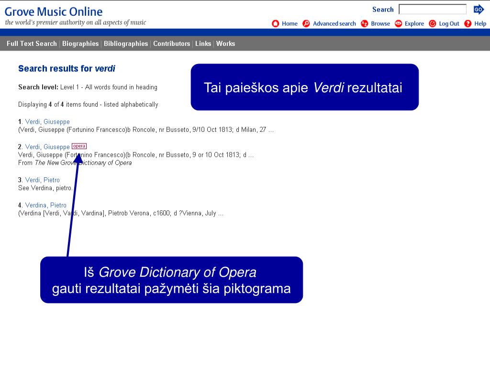Click the opera badge beside Verdi, Giuseppe
This screenshot has height=367, width=490.
pos(79,146)
